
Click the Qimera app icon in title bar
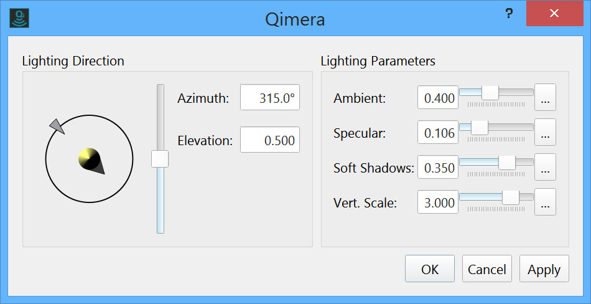(21, 17)
